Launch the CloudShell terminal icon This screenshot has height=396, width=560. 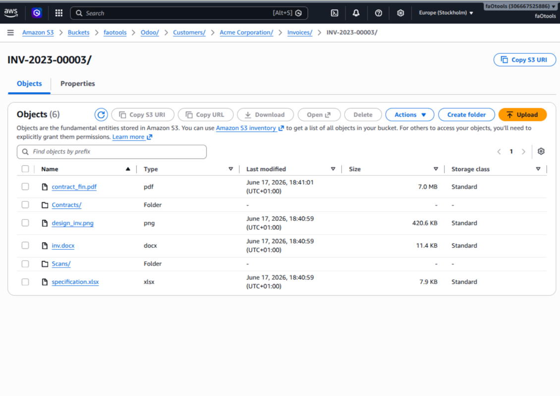(x=335, y=13)
